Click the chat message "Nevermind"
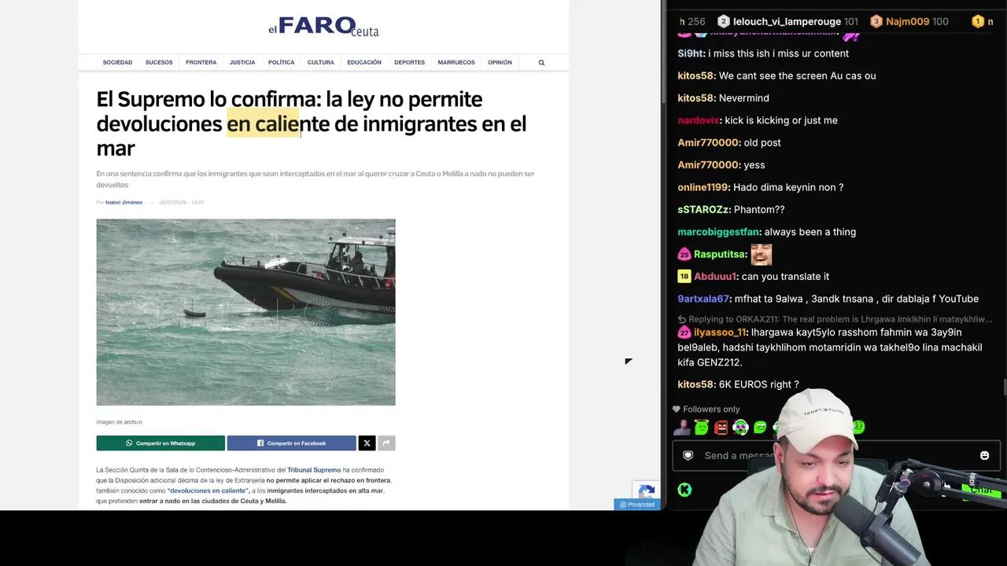 [x=744, y=98]
